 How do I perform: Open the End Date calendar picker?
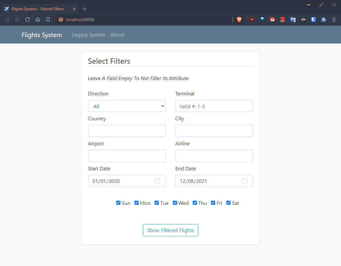(x=245, y=181)
